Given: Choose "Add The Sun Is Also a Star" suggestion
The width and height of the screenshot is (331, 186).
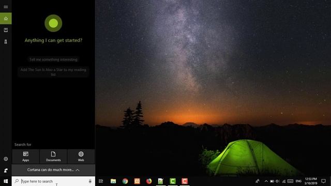Looking at the screenshot, I should point(53,72).
